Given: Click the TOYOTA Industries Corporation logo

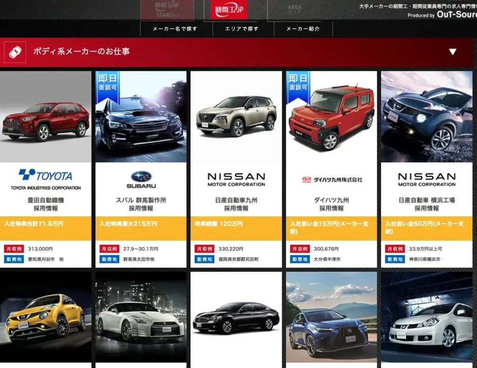Looking at the screenshot, I should 46,180.
